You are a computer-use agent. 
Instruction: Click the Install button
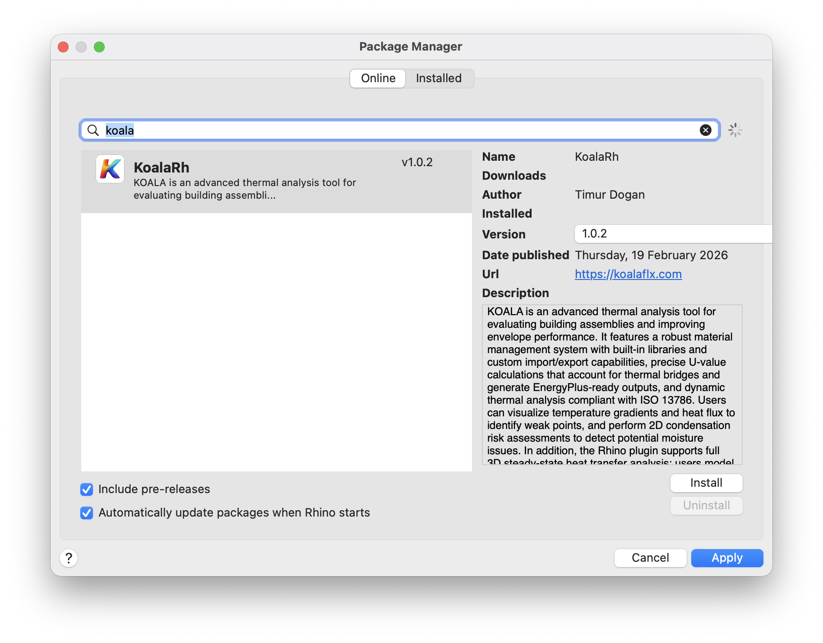coord(706,483)
